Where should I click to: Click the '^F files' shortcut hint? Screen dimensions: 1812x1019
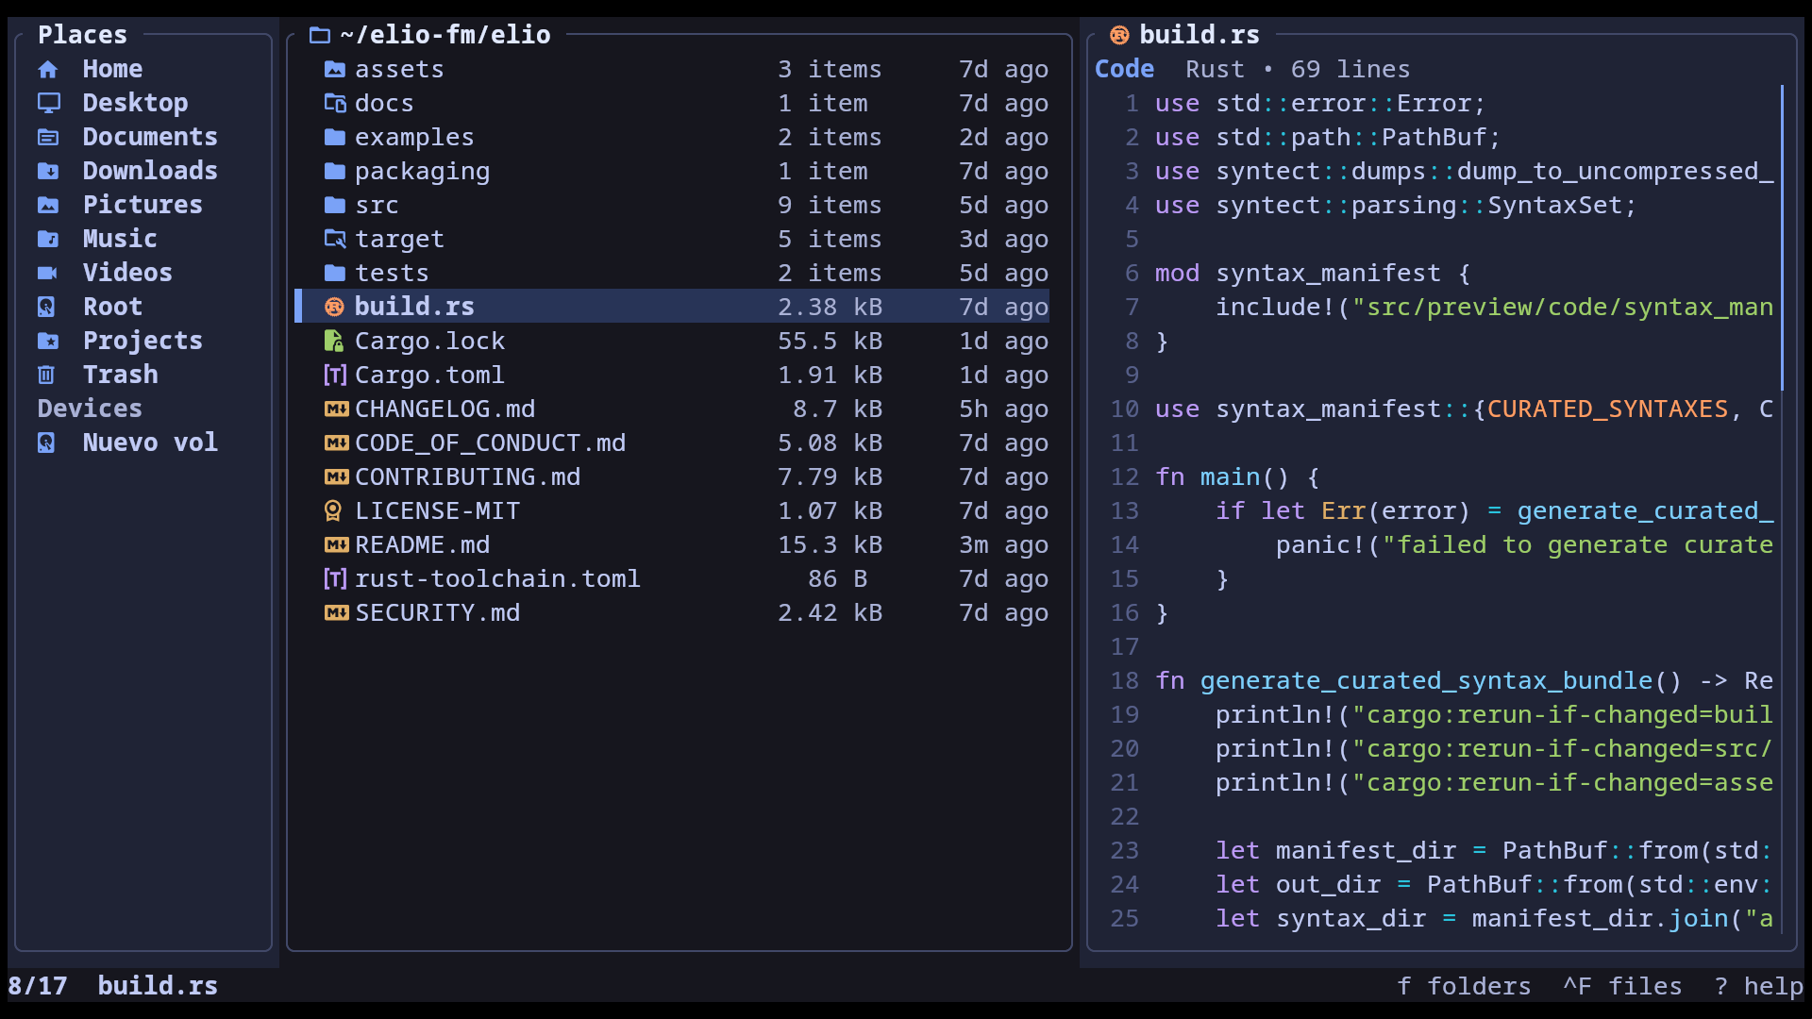1622,987
